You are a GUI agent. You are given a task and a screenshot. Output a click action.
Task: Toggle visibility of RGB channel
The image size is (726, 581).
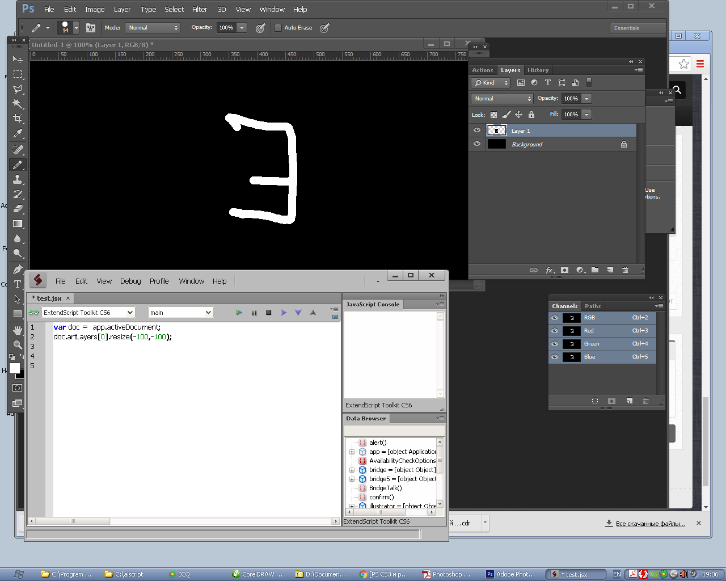tap(555, 318)
